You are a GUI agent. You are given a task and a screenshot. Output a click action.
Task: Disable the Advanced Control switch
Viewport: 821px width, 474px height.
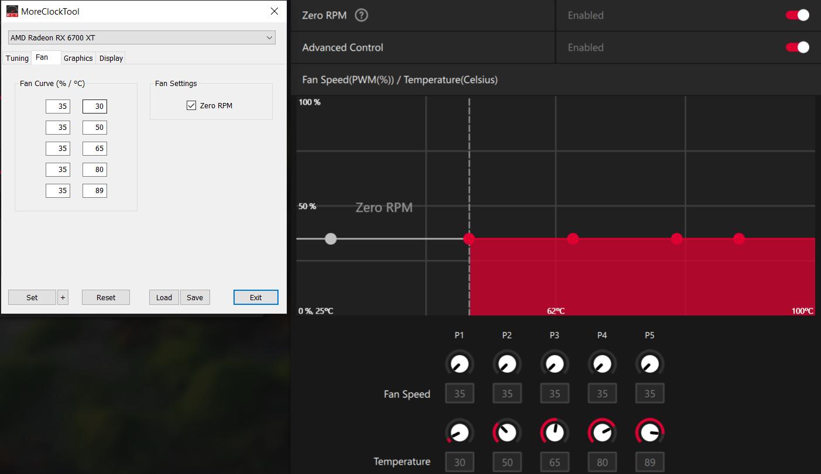tap(798, 47)
